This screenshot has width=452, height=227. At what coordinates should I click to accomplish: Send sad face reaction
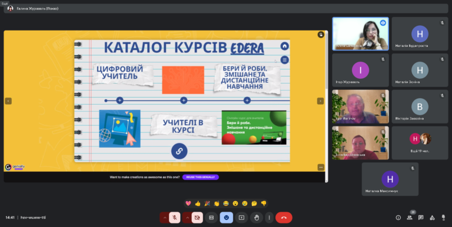pyautogui.click(x=245, y=203)
